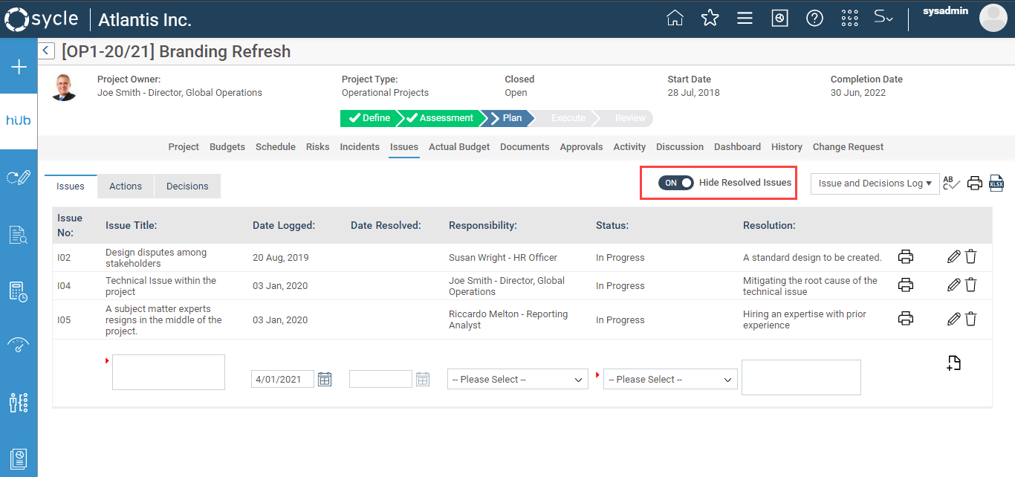Expand Issue and Decisions Log dropdown

pos(874,184)
